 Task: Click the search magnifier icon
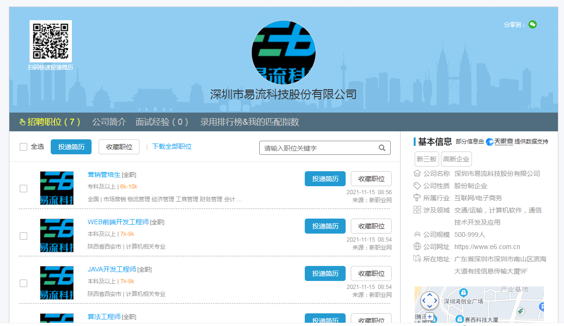point(382,148)
